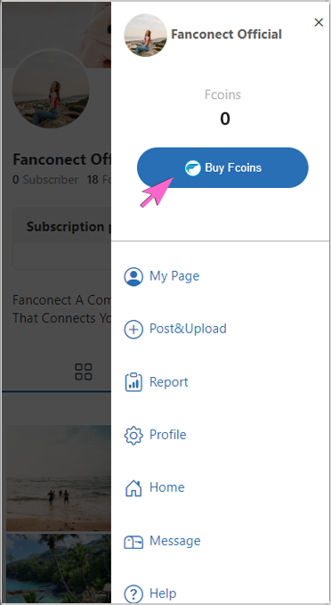Click the small profile avatar in the menu header
The width and height of the screenshot is (331, 605).
[x=146, y=36]
